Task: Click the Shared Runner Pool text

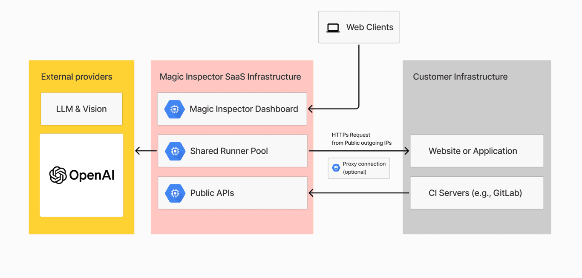Action: 229,151
